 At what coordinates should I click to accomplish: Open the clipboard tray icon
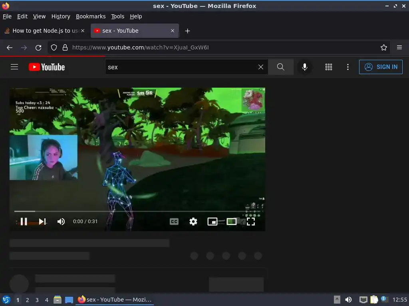(x=374, y=300)
